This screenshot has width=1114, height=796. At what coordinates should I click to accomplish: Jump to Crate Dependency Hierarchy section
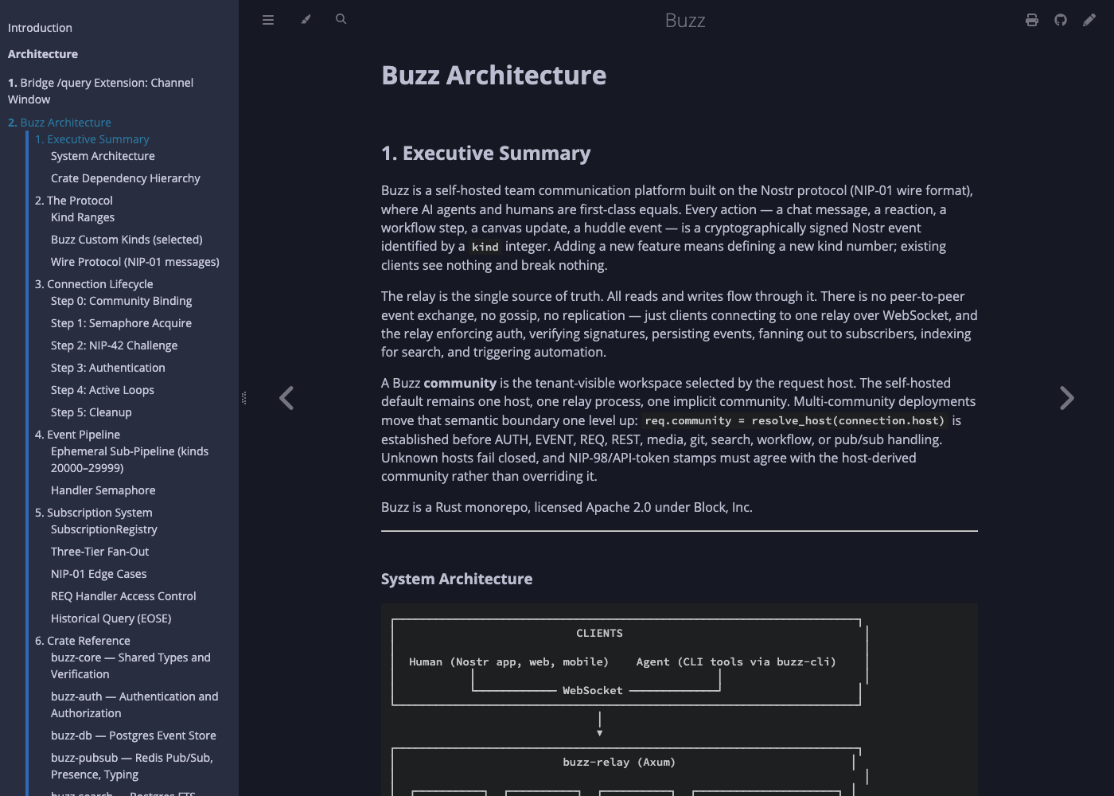pos(126,178)
